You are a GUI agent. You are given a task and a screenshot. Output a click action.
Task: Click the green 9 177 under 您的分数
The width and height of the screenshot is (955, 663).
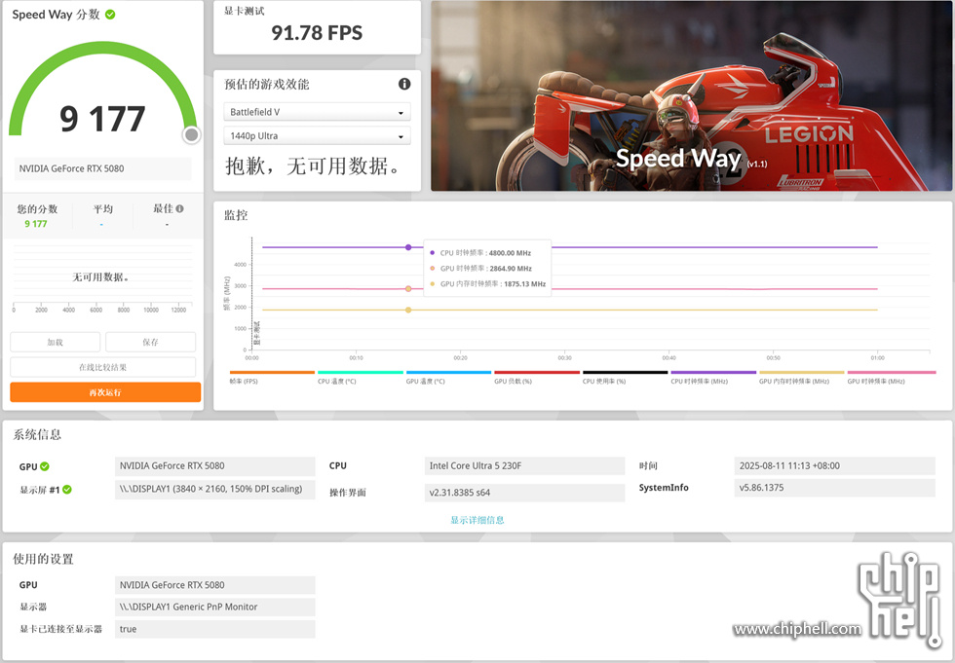click(36, 224)
